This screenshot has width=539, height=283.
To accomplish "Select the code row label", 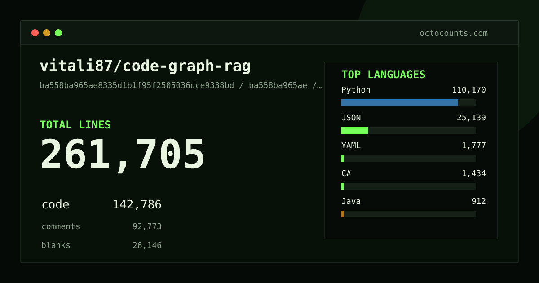I will point(55,204).
